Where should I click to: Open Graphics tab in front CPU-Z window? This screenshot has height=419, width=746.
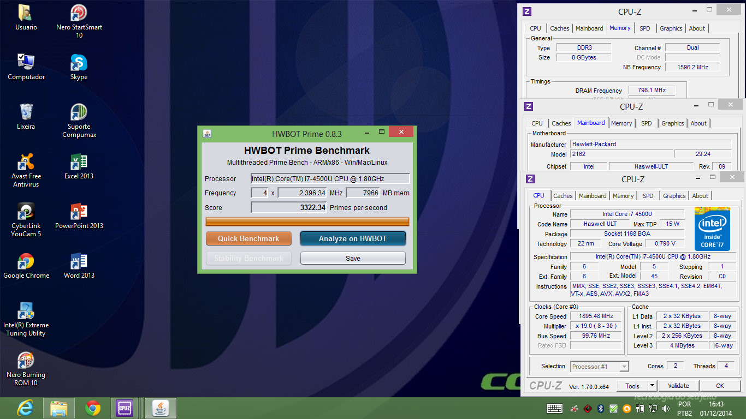click(x=674, y=196)
